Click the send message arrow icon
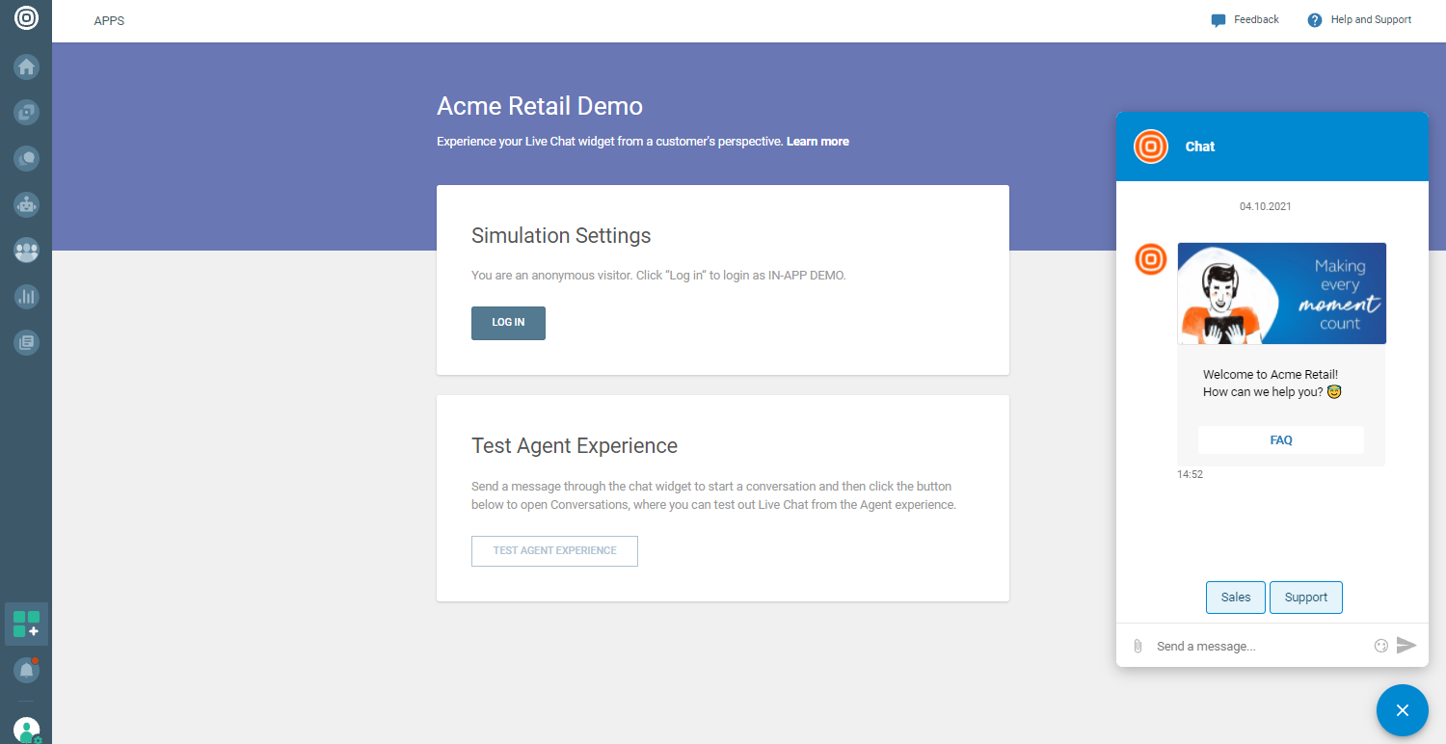Screen dimensions: 1446x744 click(1406, 646)
